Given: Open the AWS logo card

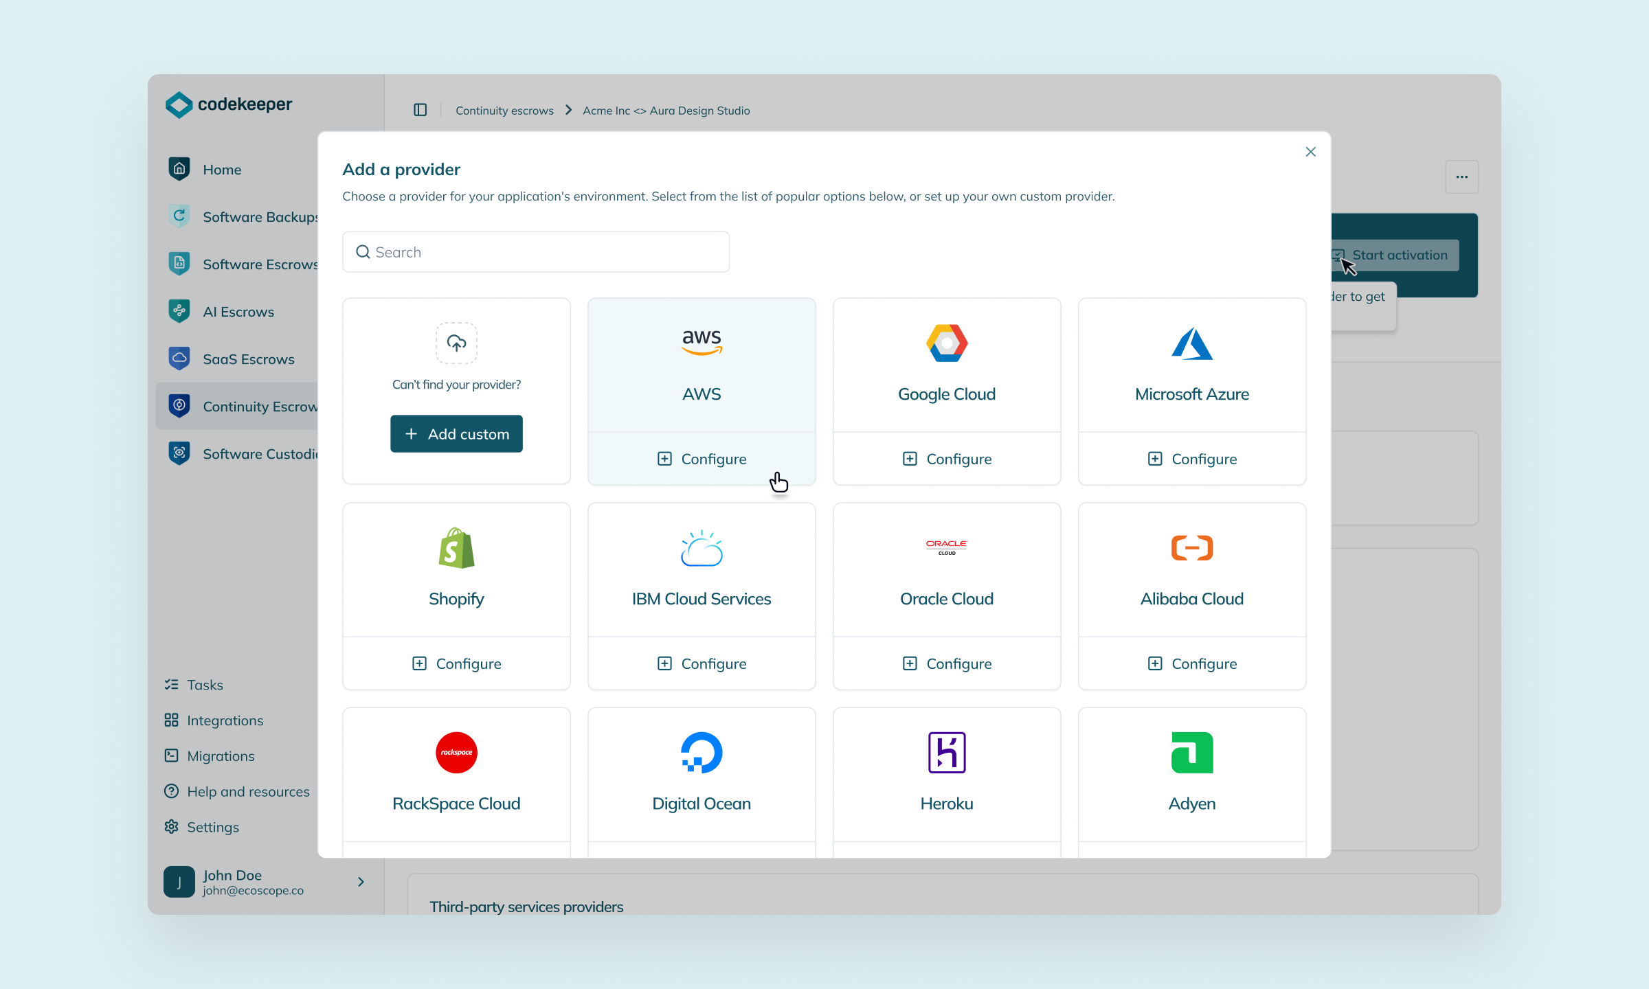Looking at the screenshot, I should 702,341.
